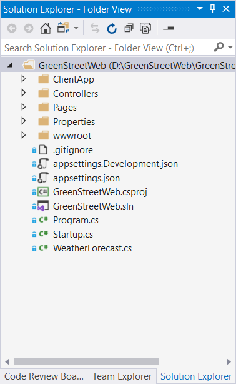Click the .gitignore file icon
236x384 pixels.
43,149
